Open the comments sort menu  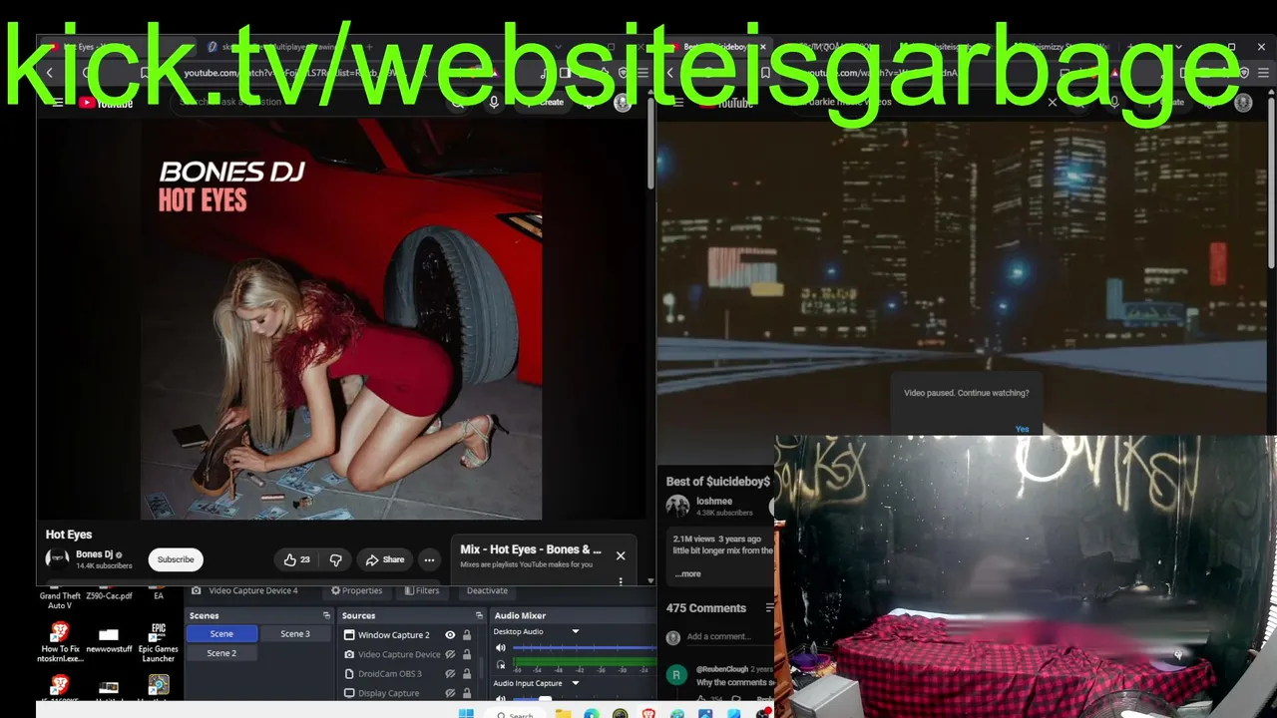point(769,608)
